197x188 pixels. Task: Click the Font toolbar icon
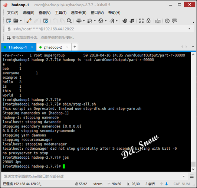click(x=112, y=21)
